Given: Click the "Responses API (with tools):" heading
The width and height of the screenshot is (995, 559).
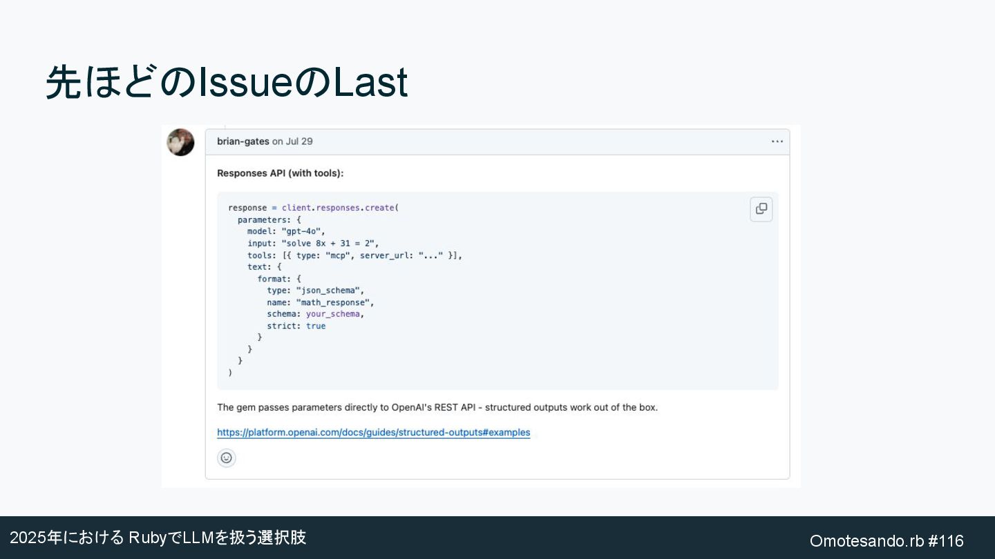Looking at the screenshot, I should pyautogui.click(x=280, y=173).
